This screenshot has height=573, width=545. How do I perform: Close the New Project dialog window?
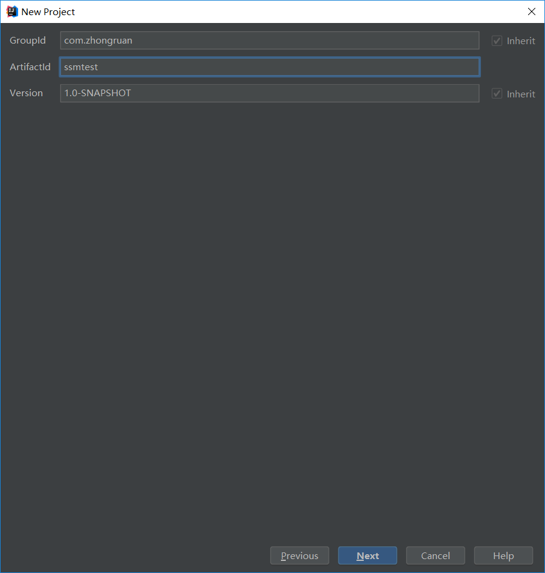pos(532,11)
